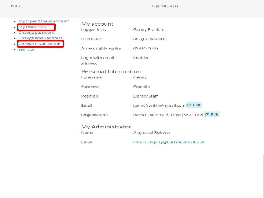
Task: Open Change organisation page
Action: 39,44
